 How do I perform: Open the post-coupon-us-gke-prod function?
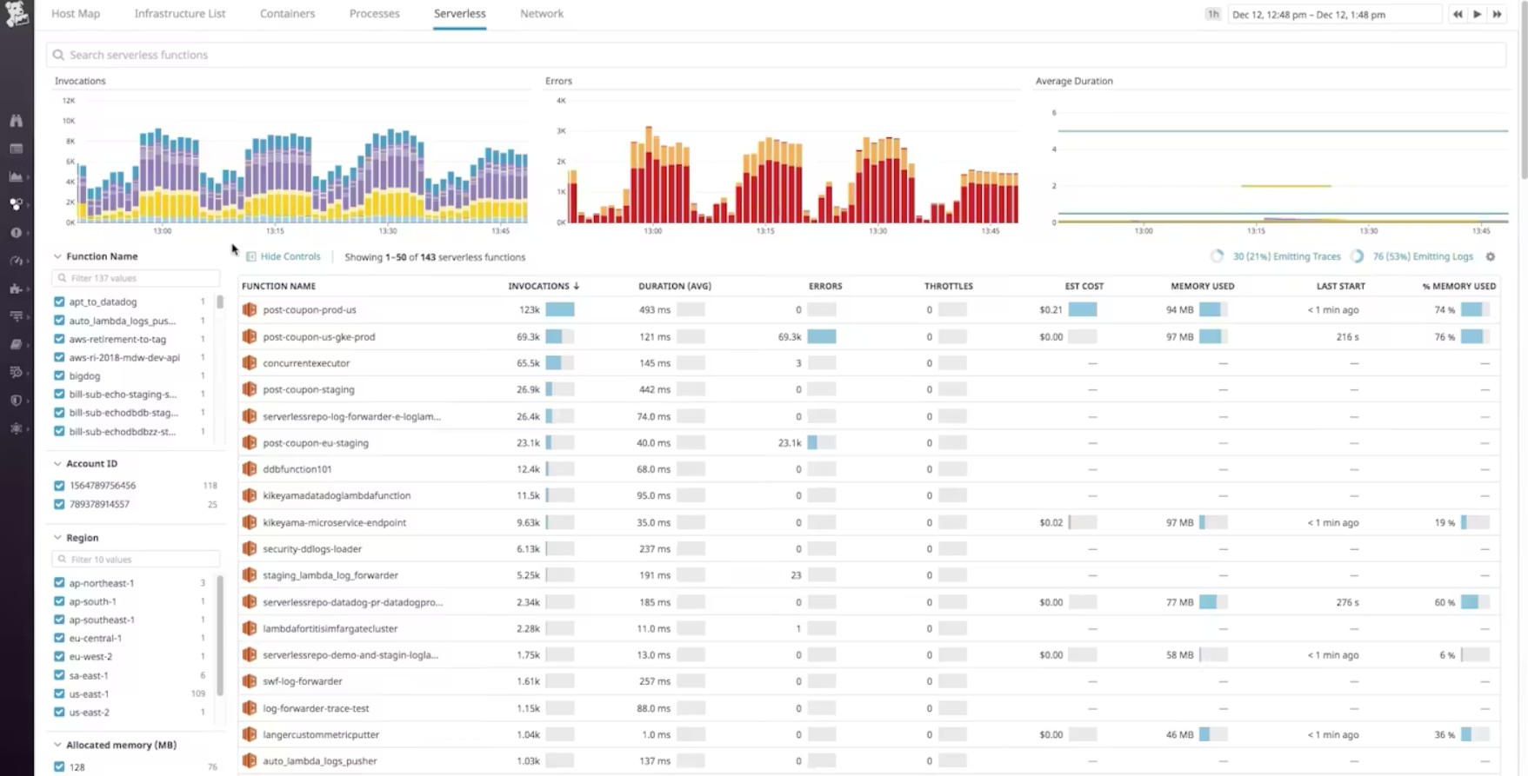click(319, 336)
